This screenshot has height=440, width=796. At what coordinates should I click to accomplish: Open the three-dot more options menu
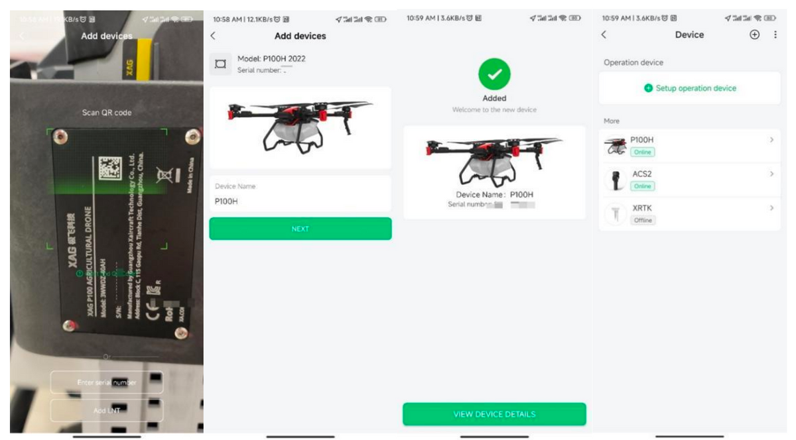775,35
